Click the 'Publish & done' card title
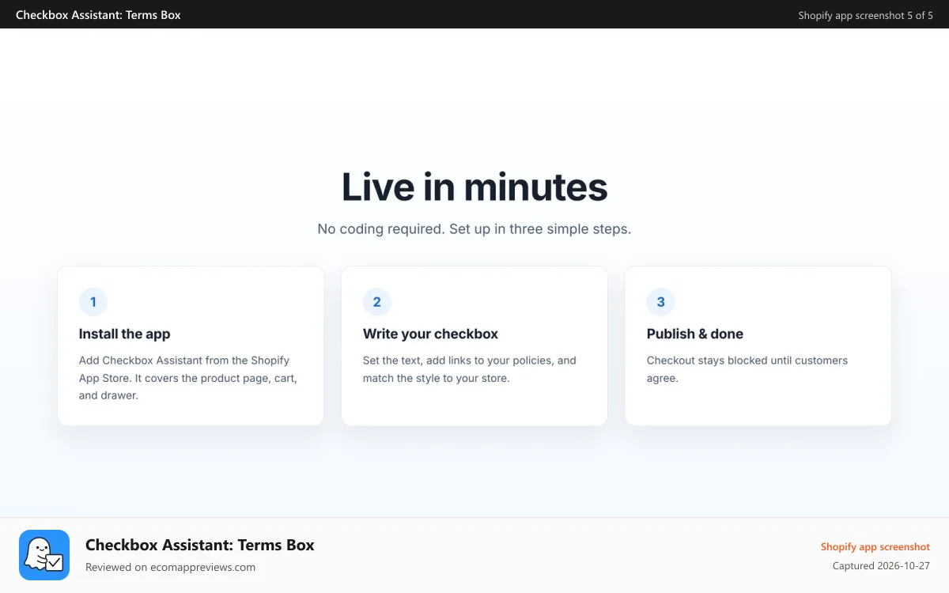This screenshot has height=593, width=949. 695,334
